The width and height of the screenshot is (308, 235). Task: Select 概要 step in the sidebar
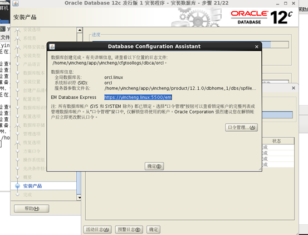point(27,177)
